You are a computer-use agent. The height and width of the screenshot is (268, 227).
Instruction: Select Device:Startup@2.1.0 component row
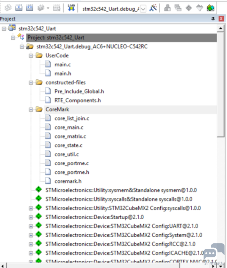pyautogui.click(x=95, y=217)
